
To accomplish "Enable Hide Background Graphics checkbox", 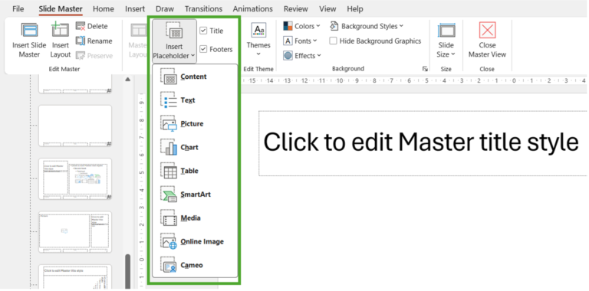I will pos(333,41).
